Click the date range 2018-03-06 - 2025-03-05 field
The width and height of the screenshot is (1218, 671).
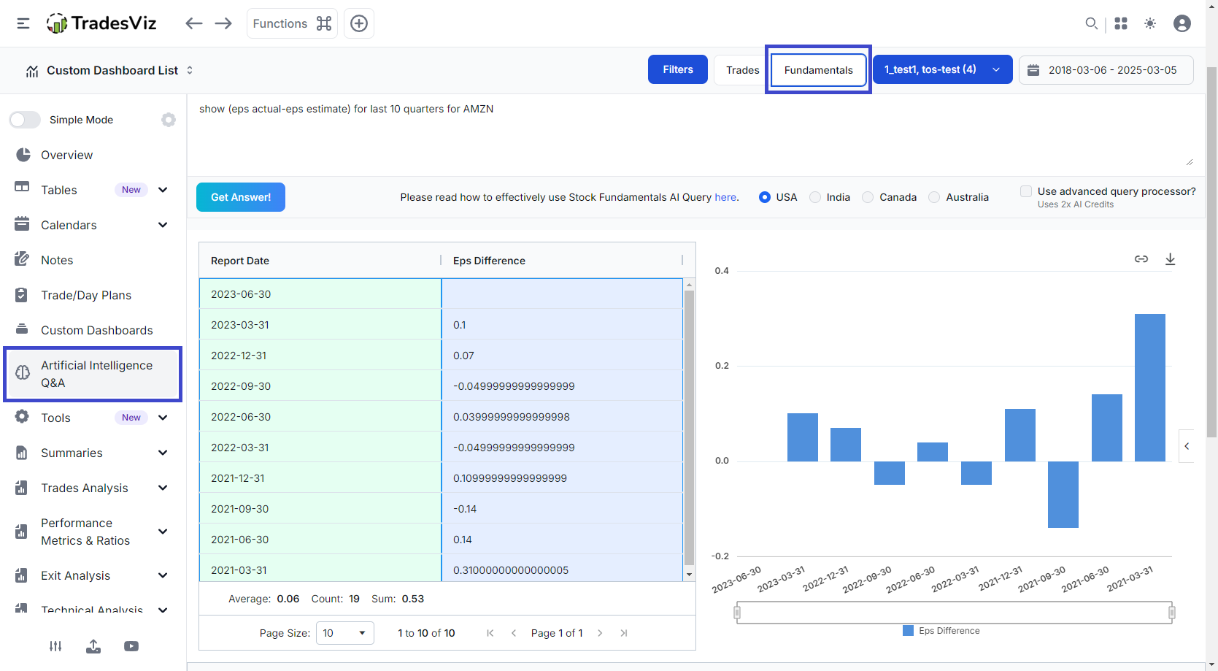point(1106,70)
